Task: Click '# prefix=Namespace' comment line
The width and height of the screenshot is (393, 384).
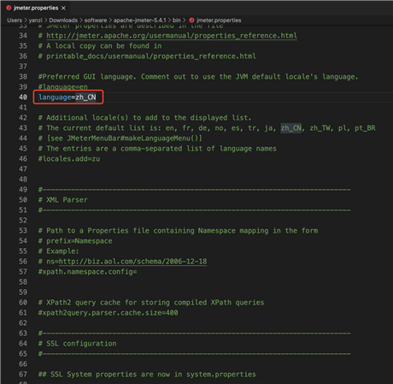Action: tap(75, 241)
